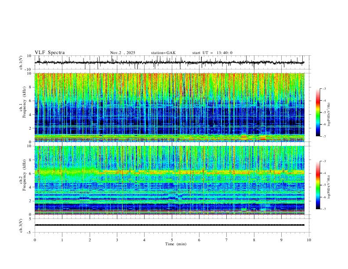Click inside the ch.2 spectrogram panel
Screen dimensions: 348x269
170,180
